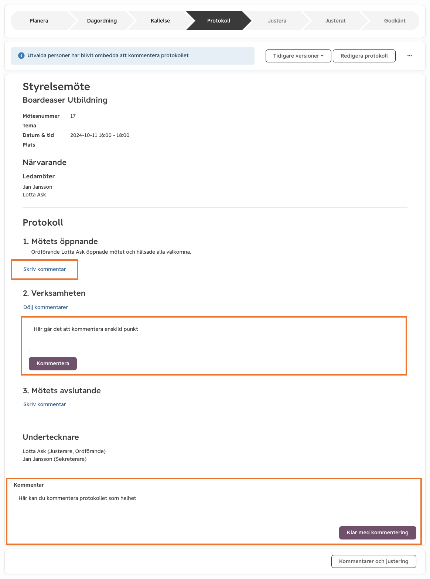Open the Justerat step
The height and width of the screenshot is (579, 430).
(335, 21)
